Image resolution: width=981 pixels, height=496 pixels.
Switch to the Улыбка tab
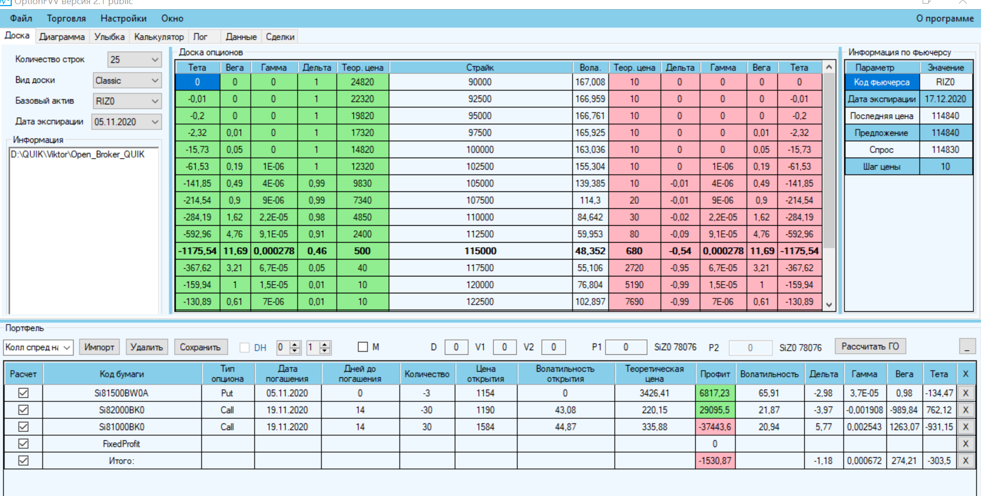(110, 37)
